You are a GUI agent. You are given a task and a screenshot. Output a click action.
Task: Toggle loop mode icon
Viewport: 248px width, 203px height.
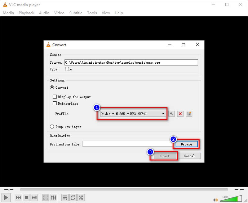(73, 197)
